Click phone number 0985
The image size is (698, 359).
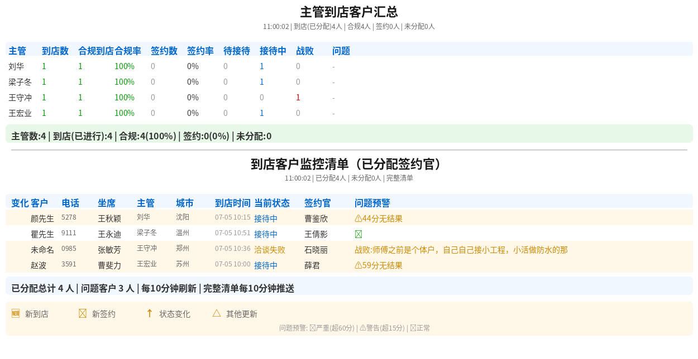pos(69,249)
